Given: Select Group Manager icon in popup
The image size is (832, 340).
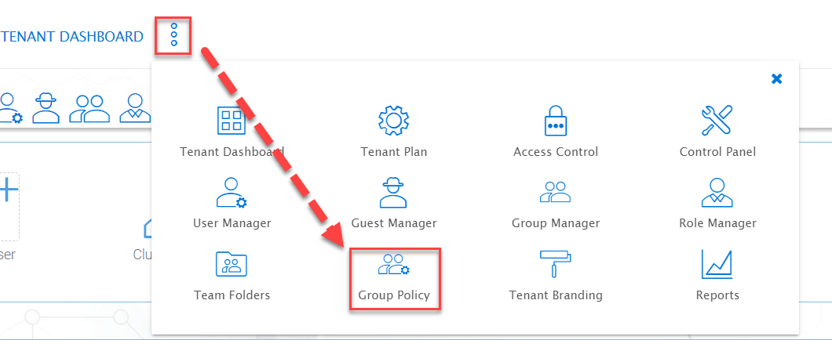Looking at the screenshot, I should 555,192.
